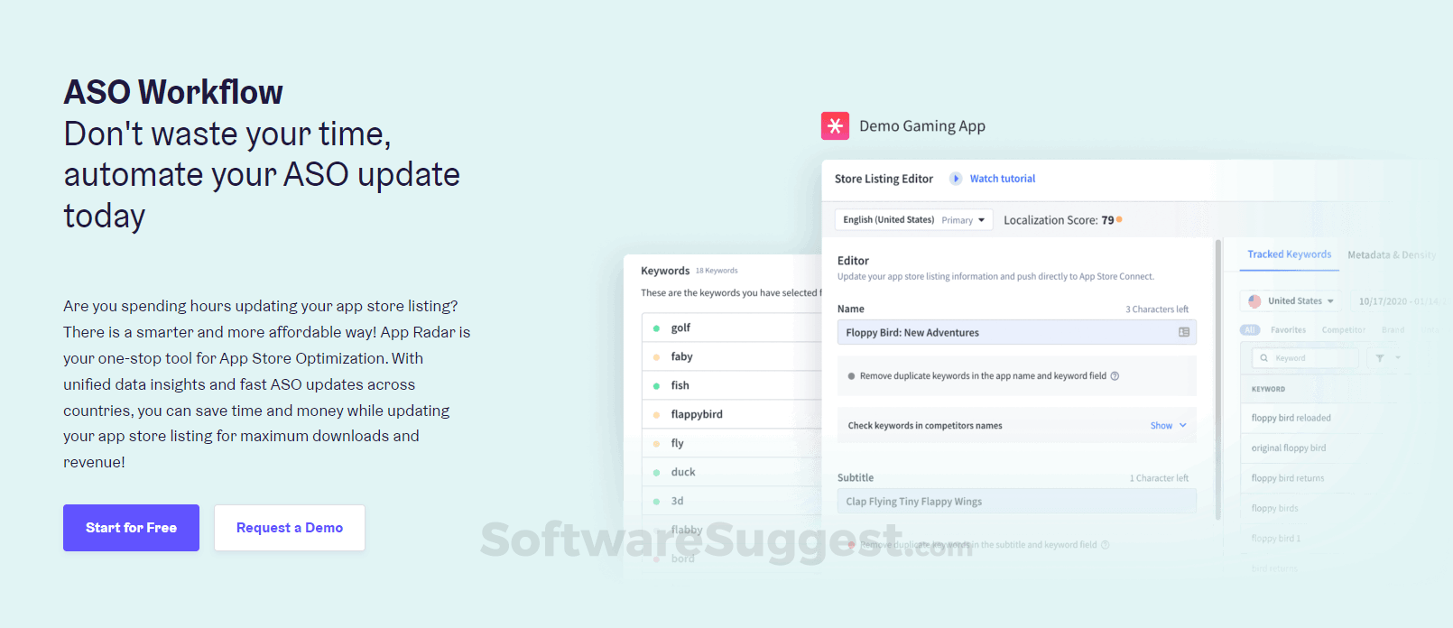This screenshot has height=628, width=1453.
Task: Click the Subtitle field Clap Flying Tiny Flappy Wings
Action: coord(1016,502)
